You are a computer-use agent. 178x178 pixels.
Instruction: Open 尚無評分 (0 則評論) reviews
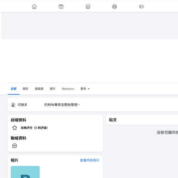[x=34, y=128]
